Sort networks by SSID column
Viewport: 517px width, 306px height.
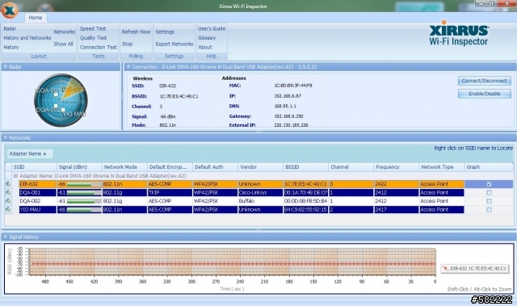(34, 166)
